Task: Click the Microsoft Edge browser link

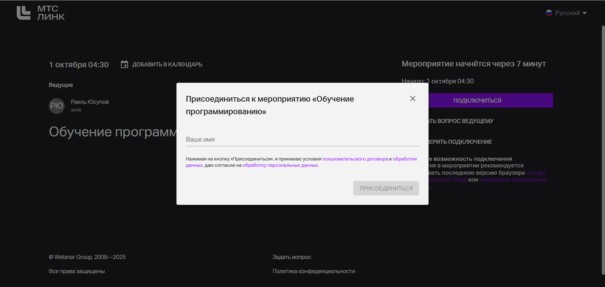Action: [447, 180]
